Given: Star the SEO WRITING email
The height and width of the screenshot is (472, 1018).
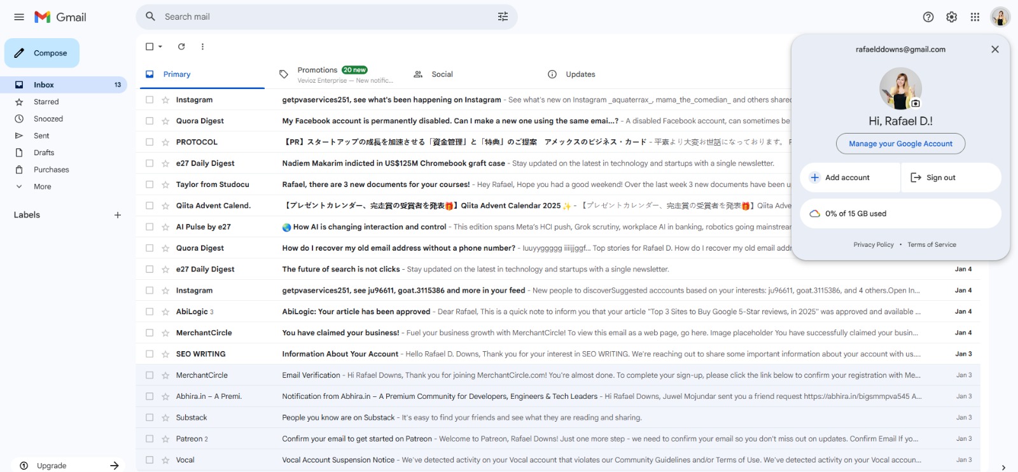Looking at the screenshot, I should (165, 354).
